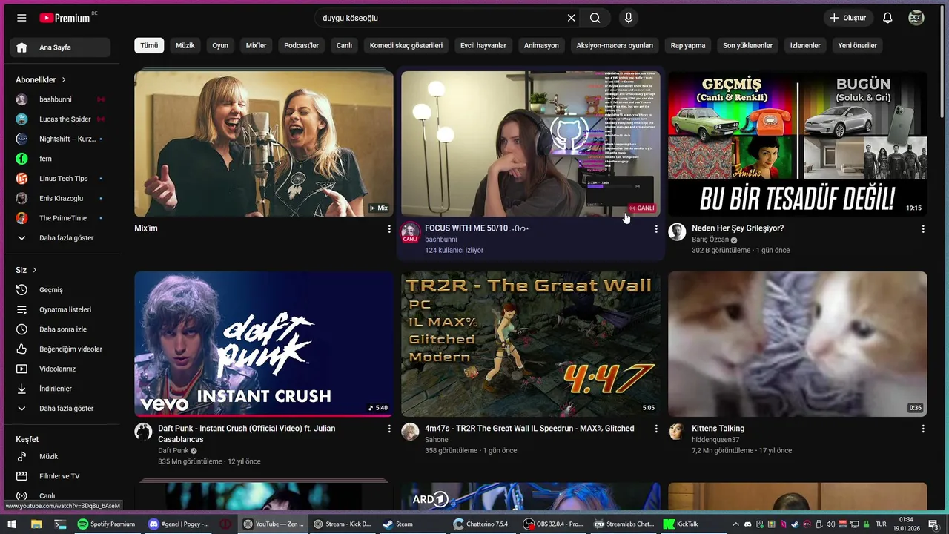
Task: Open Enis Kirazoglu channel
Action: pyautogui.click(x=60, y=198)
